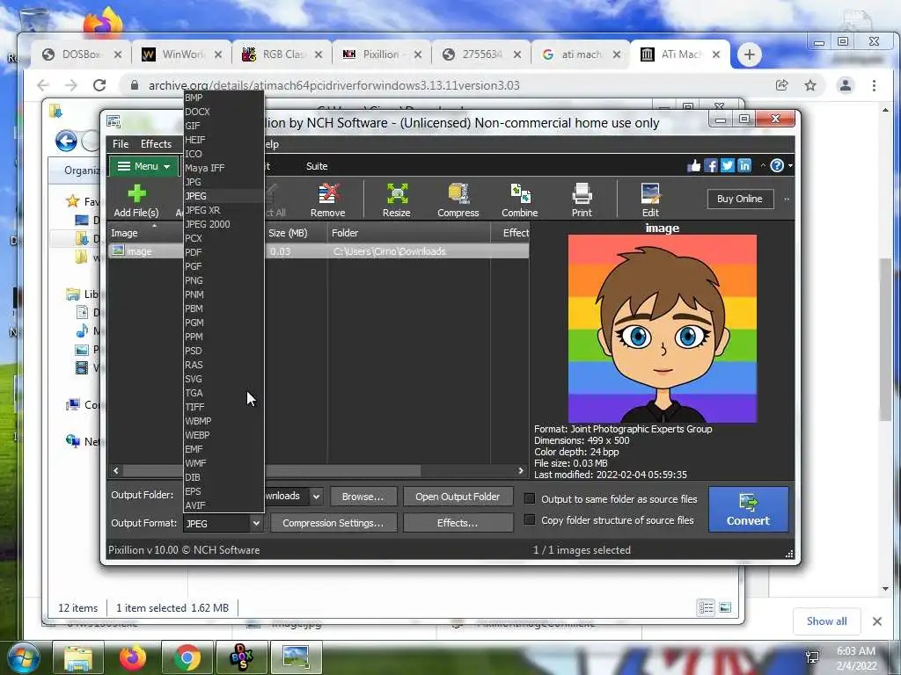Open Chrome from the taskbar
Image resolution: width=901 pixels, height=675 pixels.
[x=187, y=657]
